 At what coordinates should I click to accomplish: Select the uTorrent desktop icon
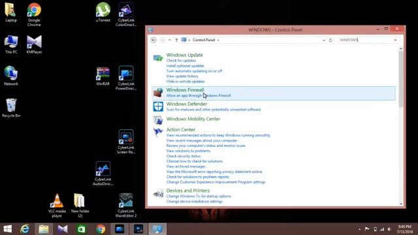103,12
